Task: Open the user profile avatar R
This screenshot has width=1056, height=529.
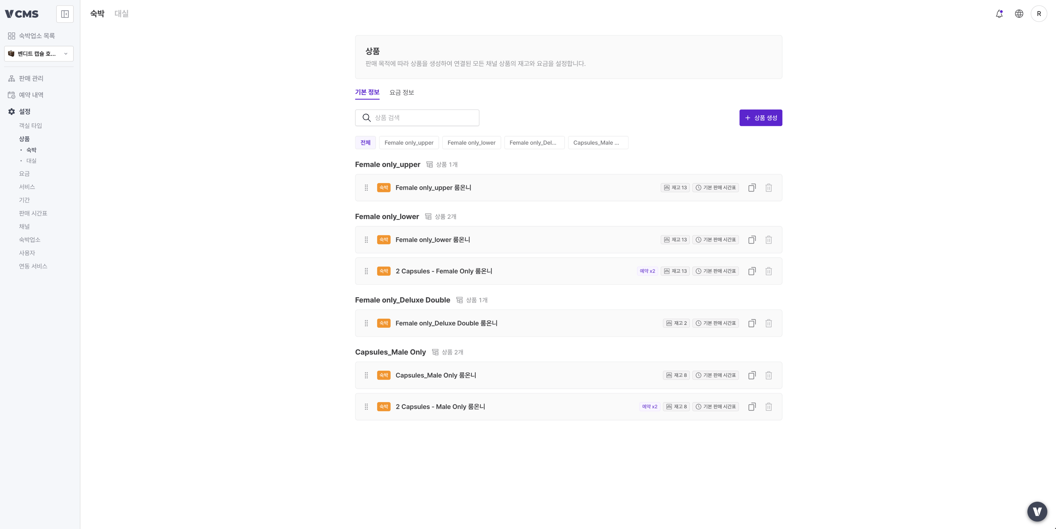Action: pyautogui.click(x=1038, y=14)
